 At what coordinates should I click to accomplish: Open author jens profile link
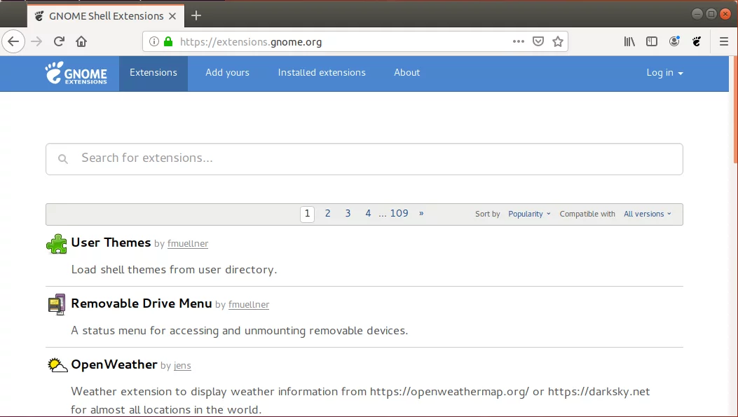point(182,365)
